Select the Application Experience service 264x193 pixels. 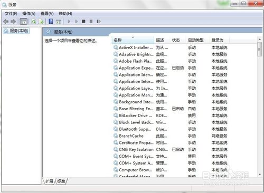point(171,68)
